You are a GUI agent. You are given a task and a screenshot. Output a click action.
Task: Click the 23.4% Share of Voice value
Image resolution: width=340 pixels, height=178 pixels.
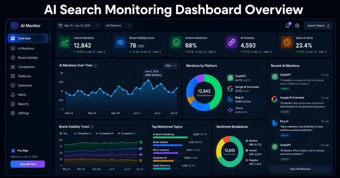coord(304,45)
